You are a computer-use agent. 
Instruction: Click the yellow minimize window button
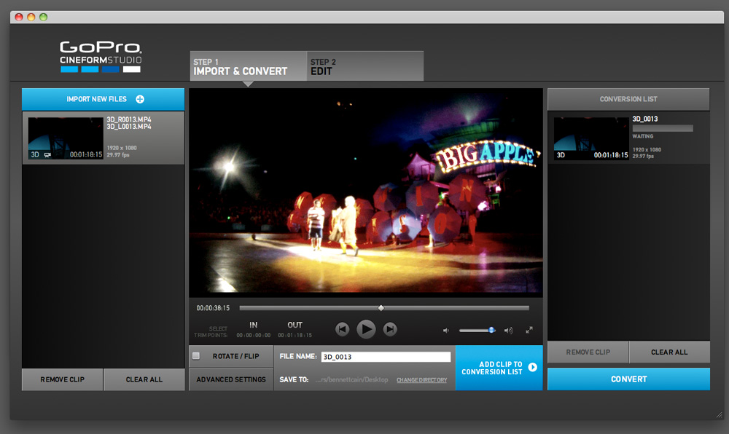click(x=31, y=17)
